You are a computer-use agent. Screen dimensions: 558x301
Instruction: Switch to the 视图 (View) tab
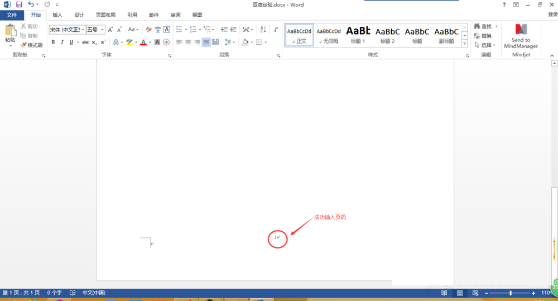coord(197,15)
